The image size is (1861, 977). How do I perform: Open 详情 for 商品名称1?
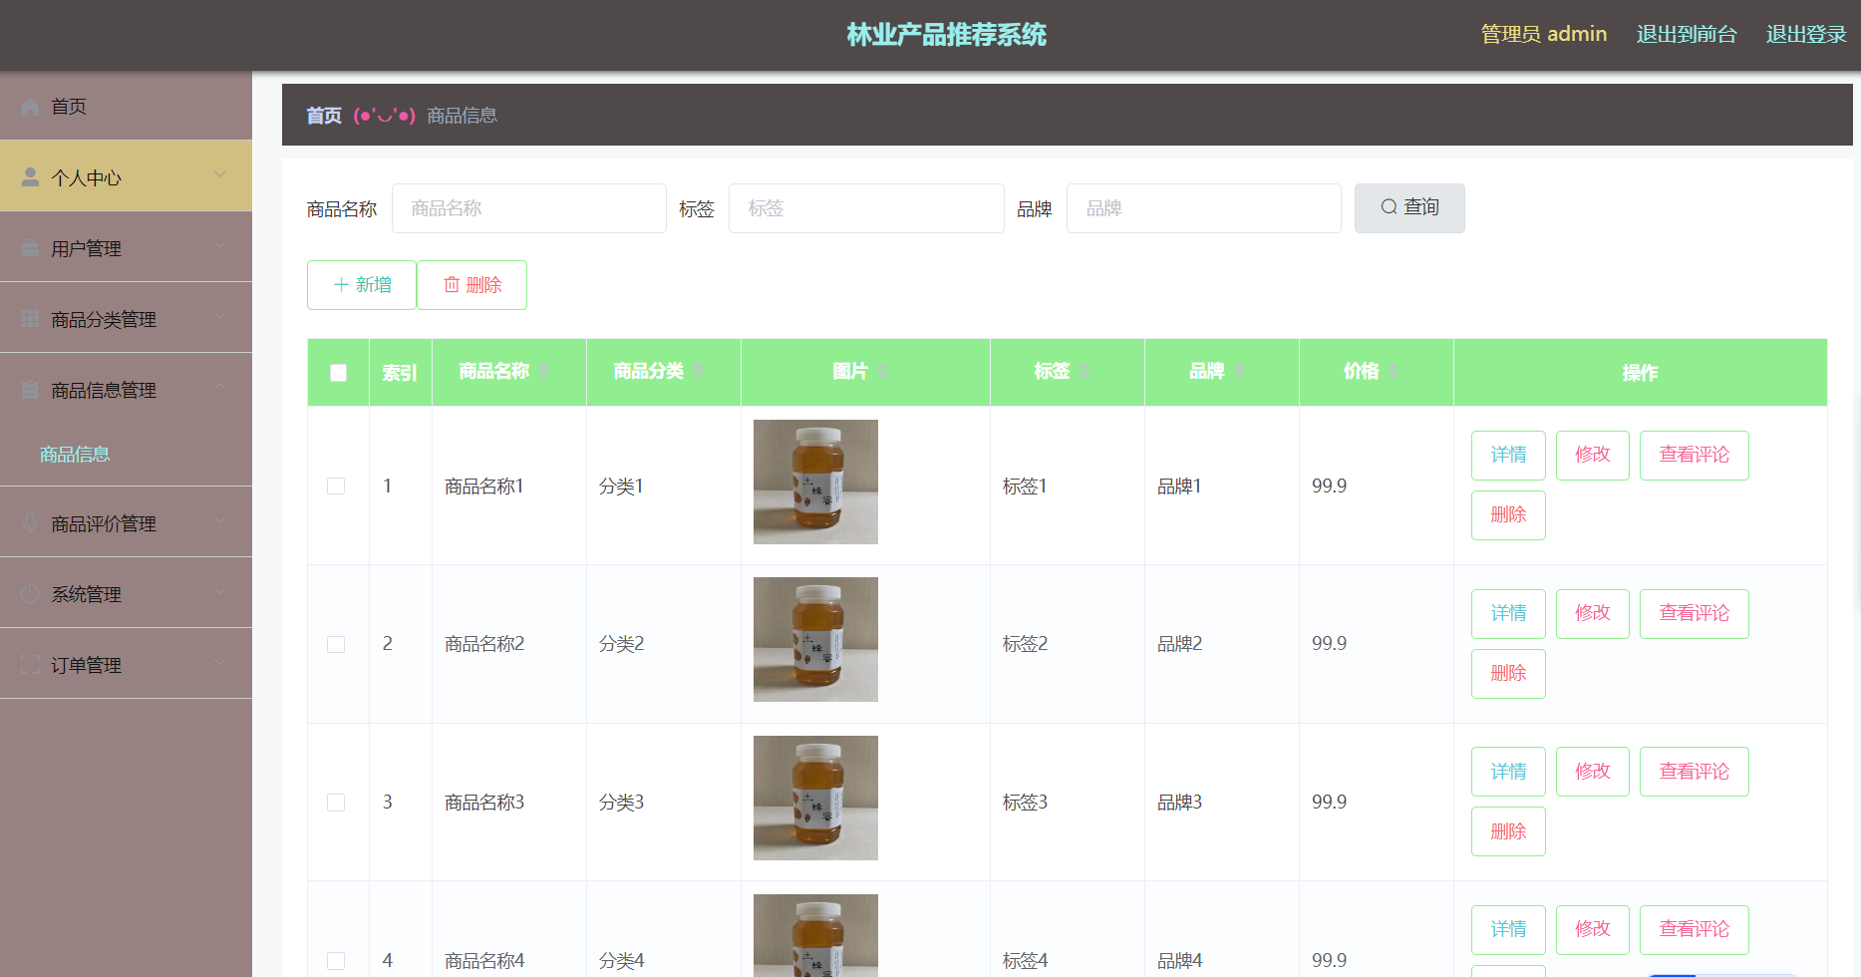point(1508,456)
